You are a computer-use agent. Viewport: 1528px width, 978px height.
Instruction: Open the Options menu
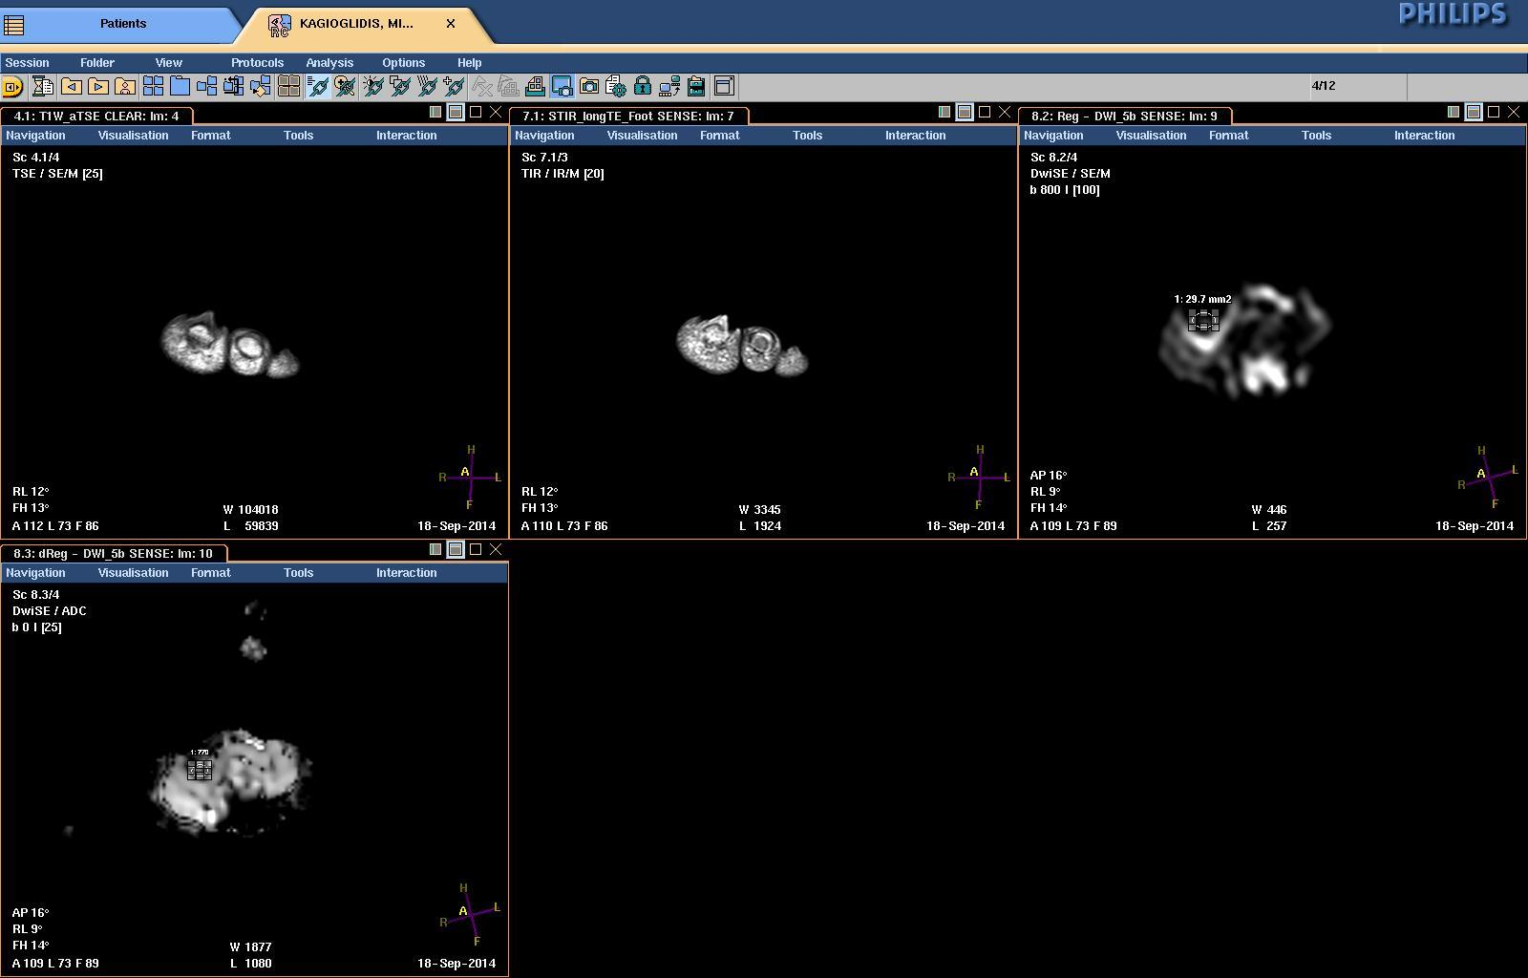(x=403, y=63)
